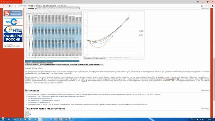Open the Yandex browser taskbar icon
The height and width of the screenshot is (121, 215).
(x=40, y=119)
